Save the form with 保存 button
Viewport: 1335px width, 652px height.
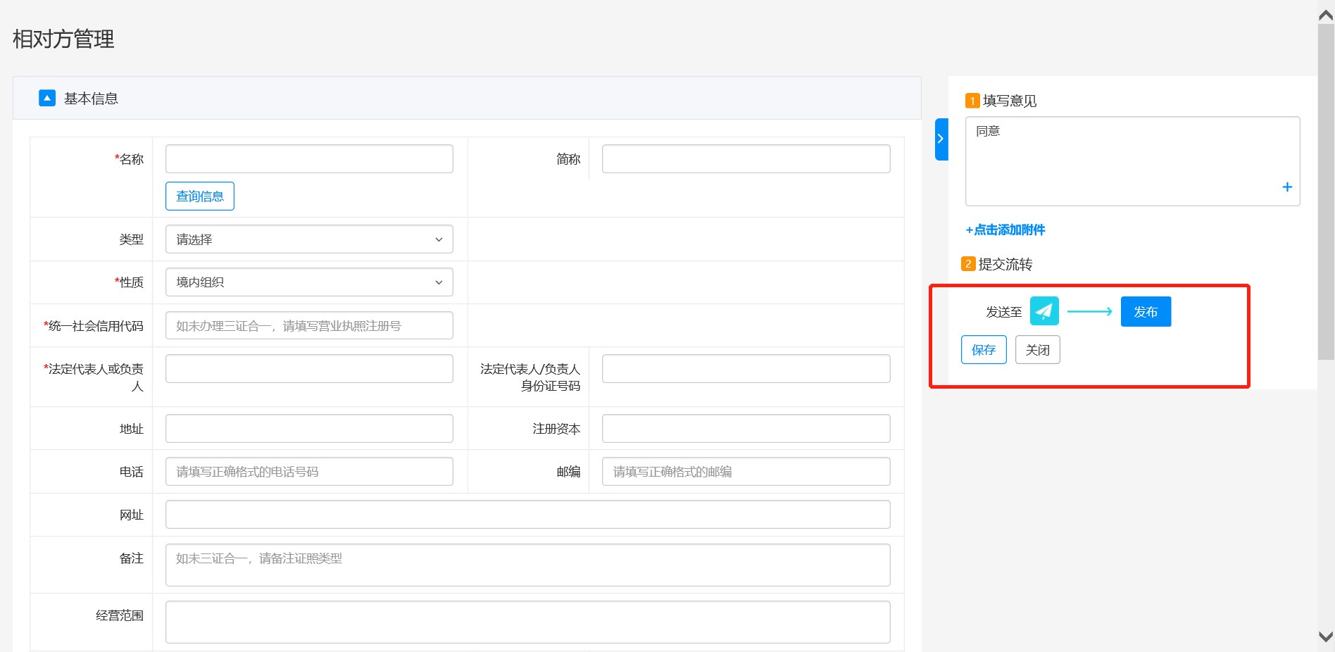coord(984,350)
